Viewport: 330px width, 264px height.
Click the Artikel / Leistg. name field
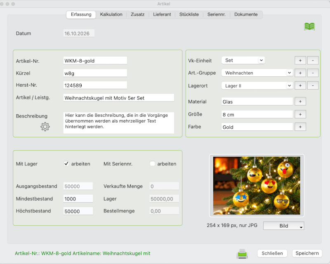point(119,98)
